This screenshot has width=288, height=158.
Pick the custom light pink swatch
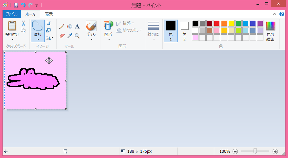point(195,38)
